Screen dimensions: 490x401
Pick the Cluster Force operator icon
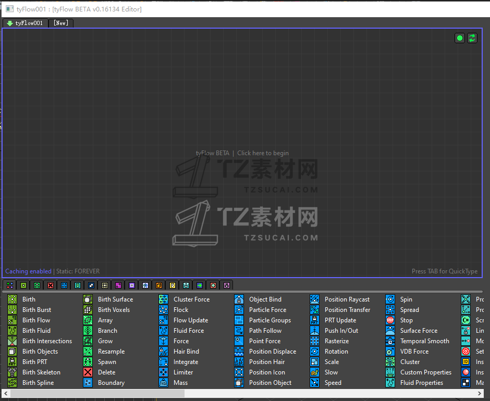(164, 299)
